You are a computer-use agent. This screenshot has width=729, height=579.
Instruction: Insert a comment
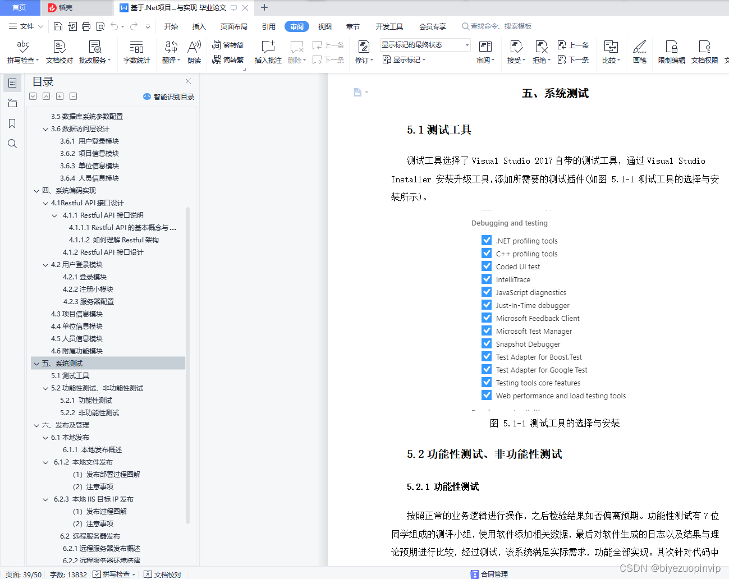[x=268, y=52]
